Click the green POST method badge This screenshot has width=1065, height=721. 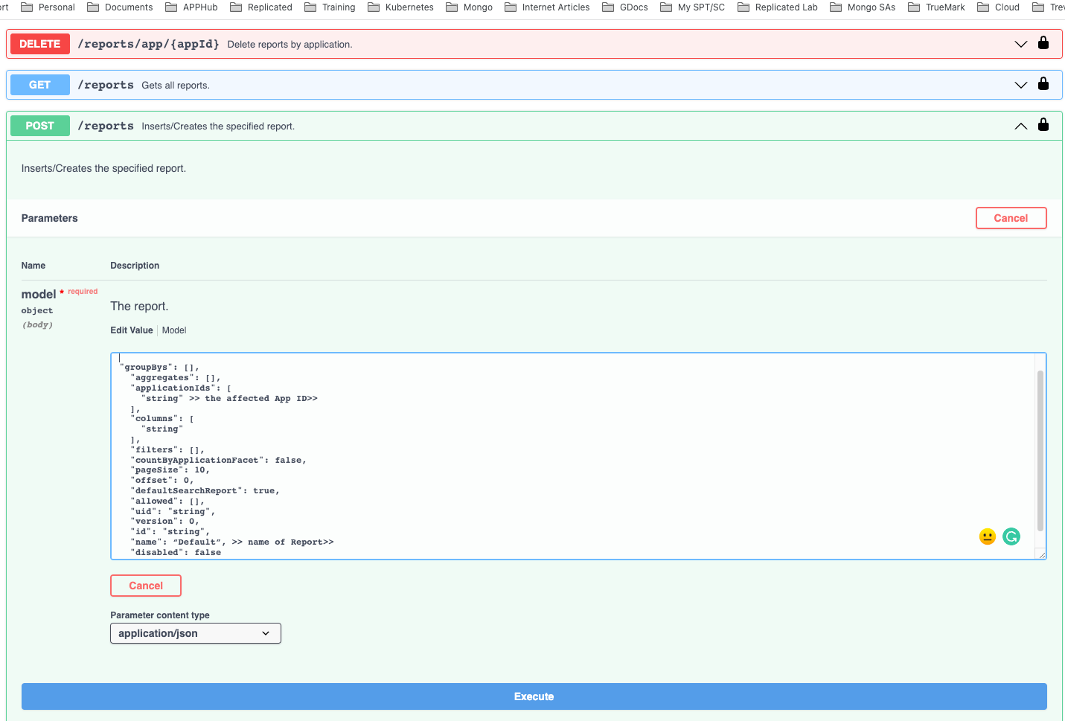[40, 126]
